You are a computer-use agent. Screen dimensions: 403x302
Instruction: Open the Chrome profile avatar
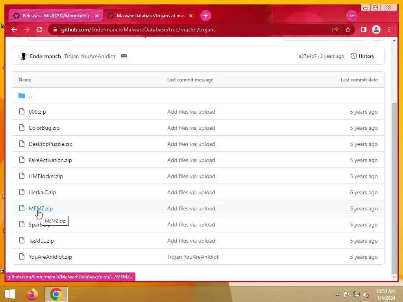[x=376, y=29]
